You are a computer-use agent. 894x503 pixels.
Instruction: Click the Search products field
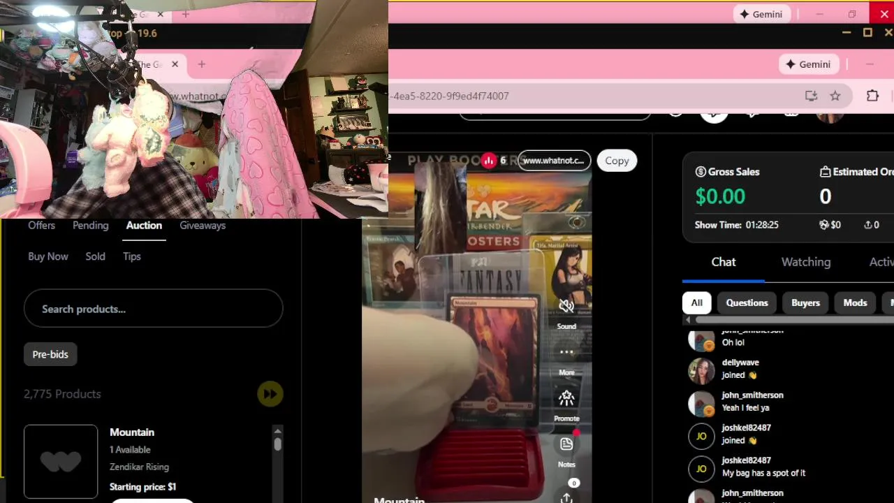click(153, 309)
